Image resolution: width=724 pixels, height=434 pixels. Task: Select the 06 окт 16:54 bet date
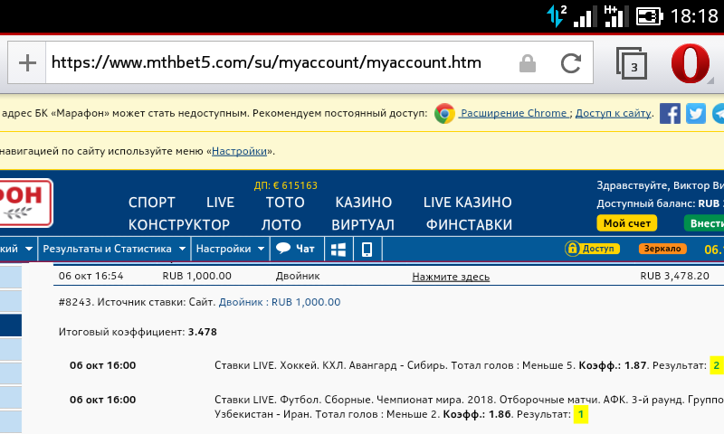[x=91, y=276]
